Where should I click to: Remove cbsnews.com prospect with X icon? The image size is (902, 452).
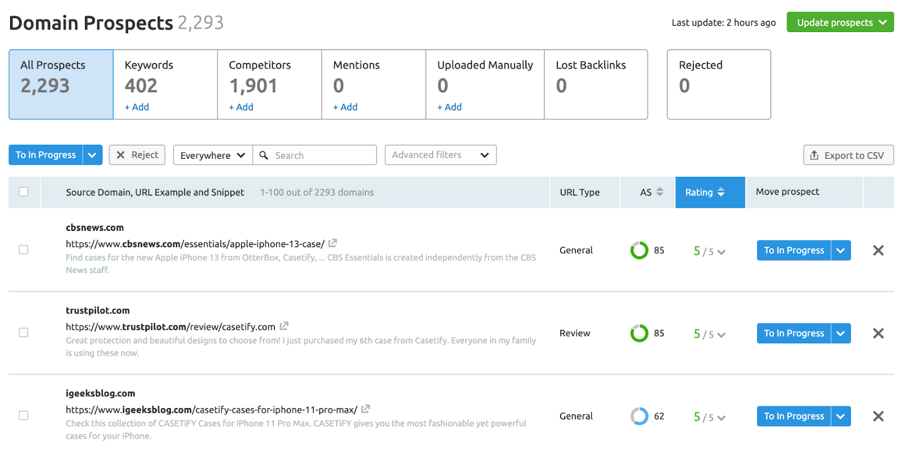878,250
